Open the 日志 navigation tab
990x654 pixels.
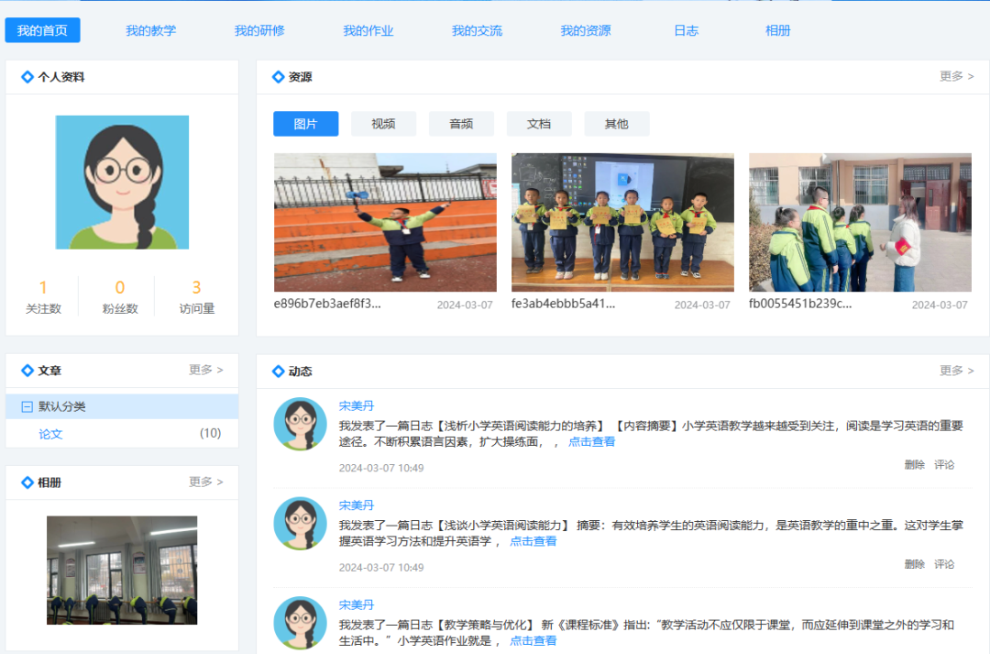(x=686, y=30)
